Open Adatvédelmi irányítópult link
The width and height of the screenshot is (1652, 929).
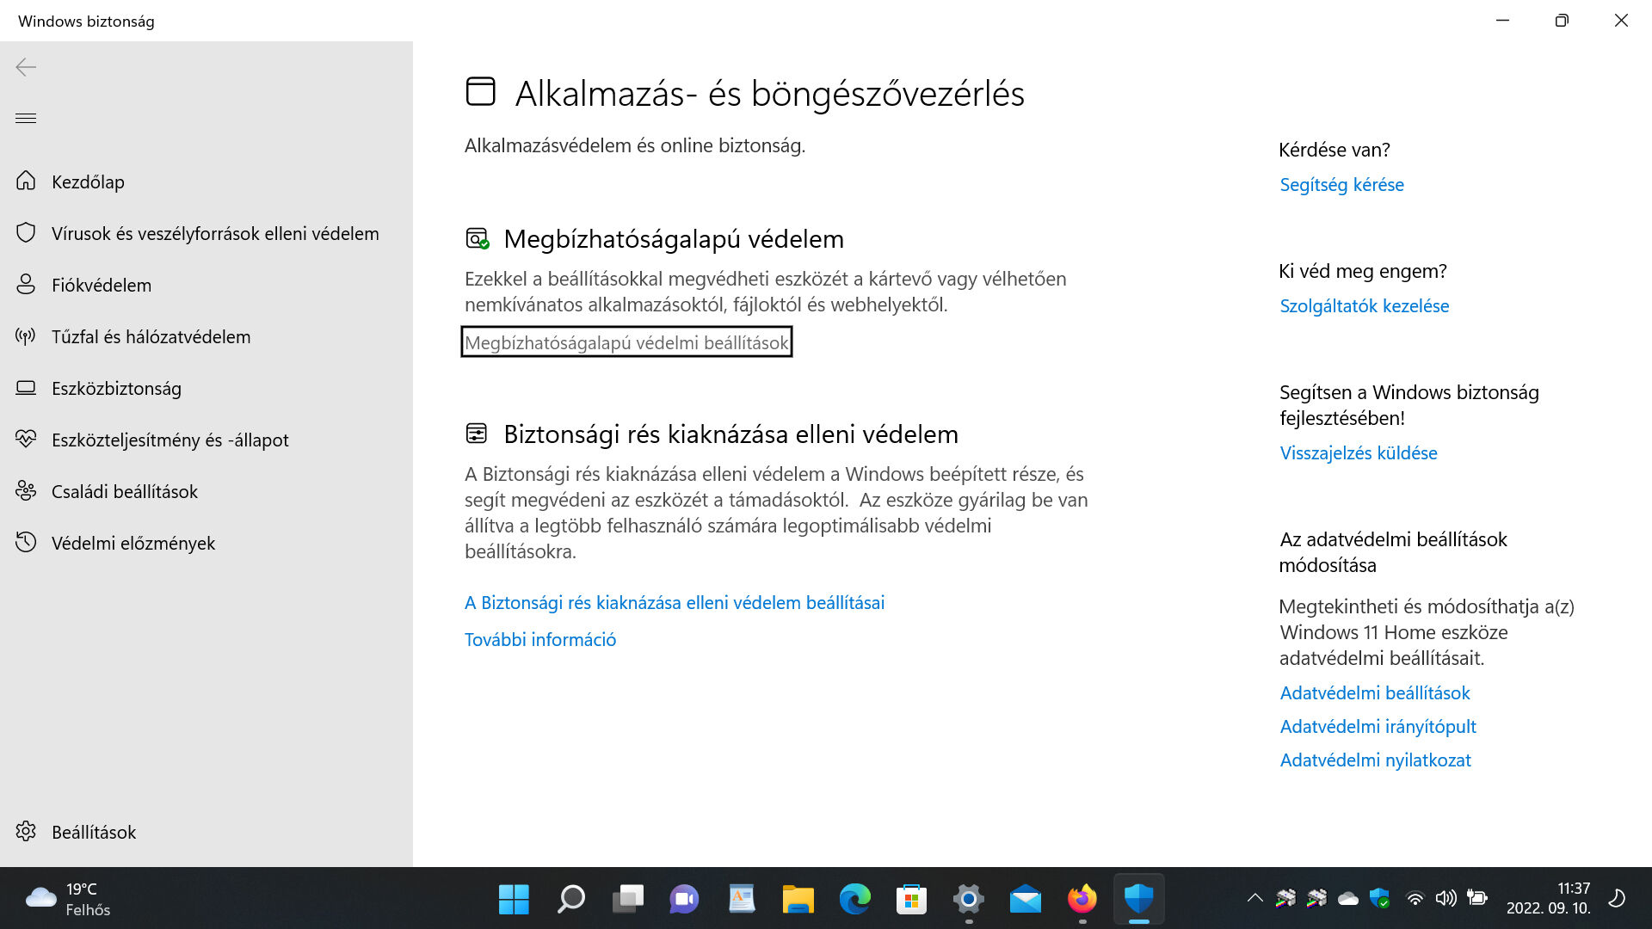[1378, 726]
